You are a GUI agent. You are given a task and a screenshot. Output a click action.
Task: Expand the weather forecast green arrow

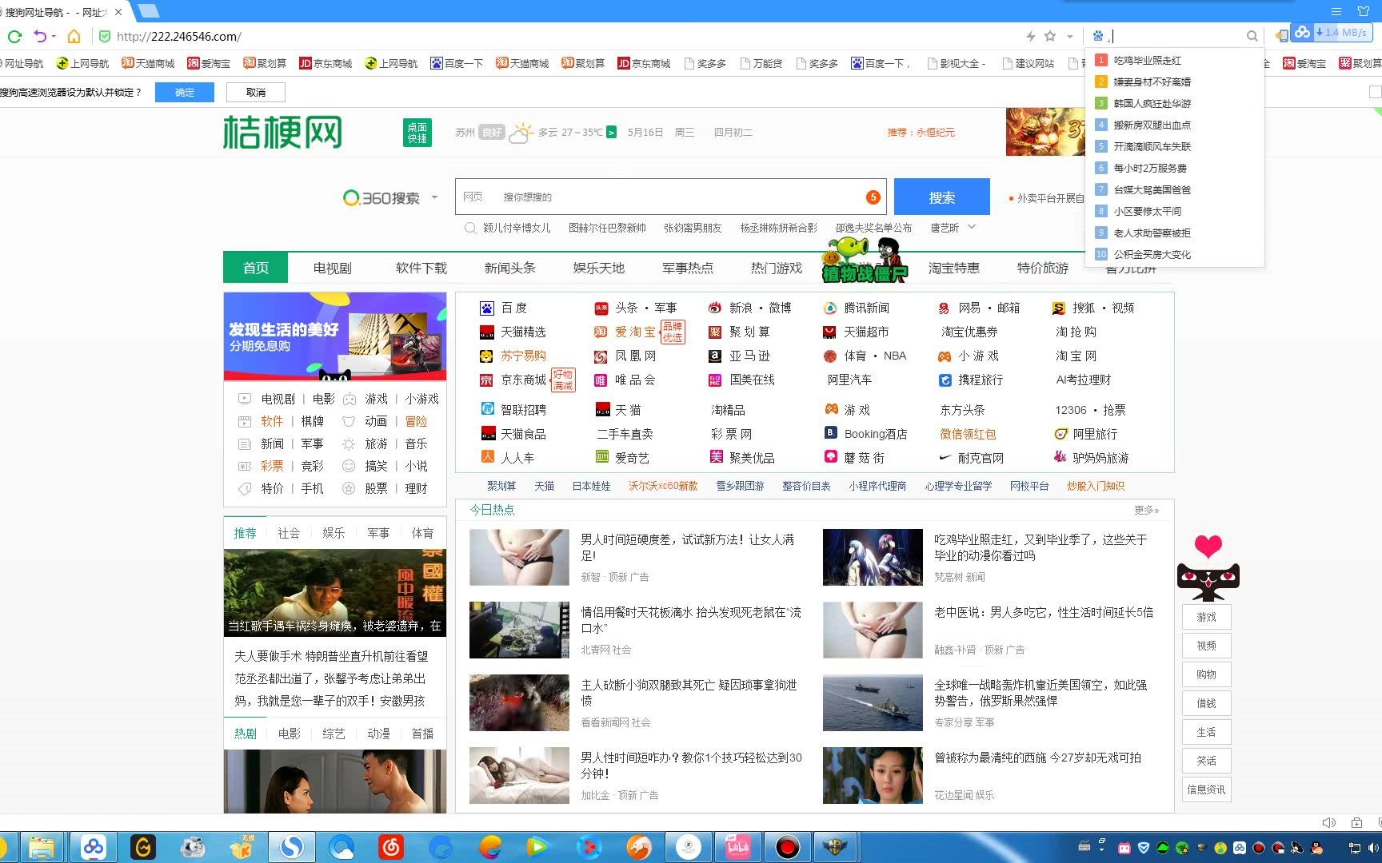611,133
